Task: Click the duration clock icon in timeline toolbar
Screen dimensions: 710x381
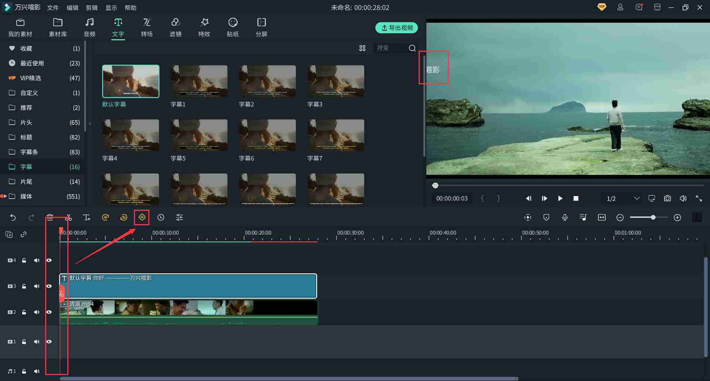Action: click(161, 218)
